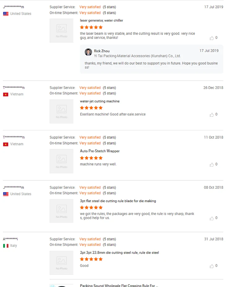This screenshot has width=232, height=287.
Task: Open photo placeholder for water-jet cutting machine
Action: coord(62,111)
